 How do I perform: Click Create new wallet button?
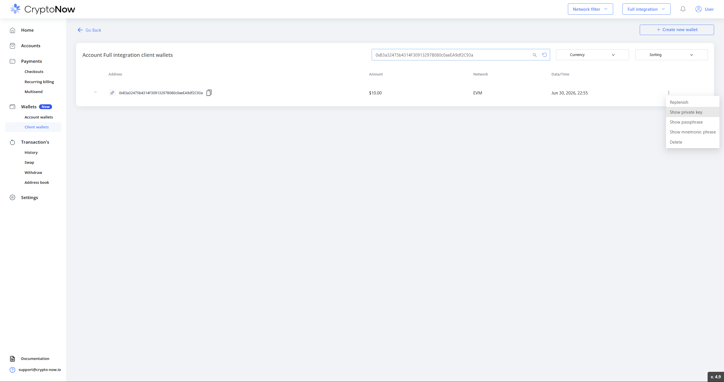(x=677, y=30)
